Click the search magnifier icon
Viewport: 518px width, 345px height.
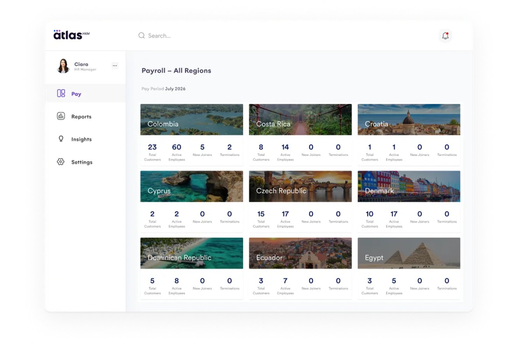click(141, 36)
